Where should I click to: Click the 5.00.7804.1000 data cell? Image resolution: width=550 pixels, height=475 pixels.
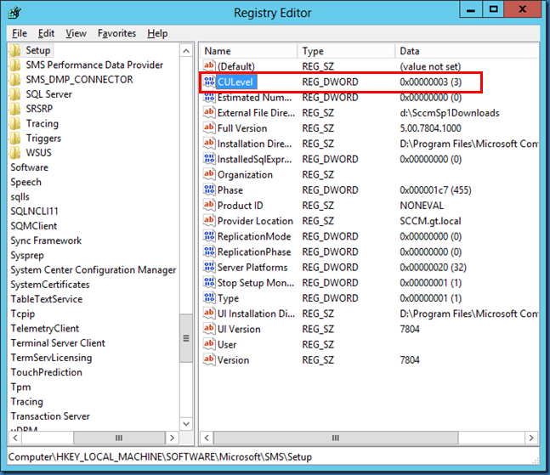point(430,128)
